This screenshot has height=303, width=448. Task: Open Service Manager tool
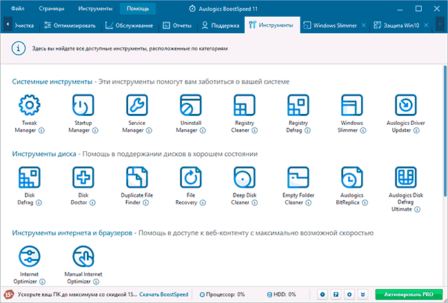pyautogui.click(x=137, y=105)
